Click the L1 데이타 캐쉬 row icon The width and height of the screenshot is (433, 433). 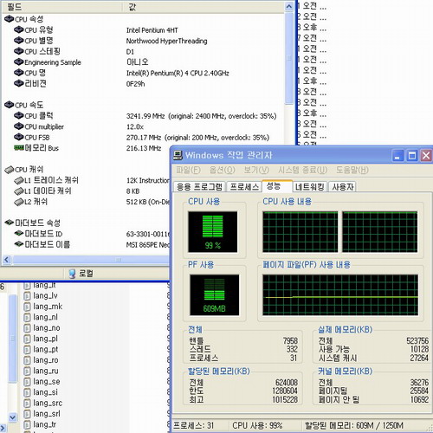[x=19, y=191]
